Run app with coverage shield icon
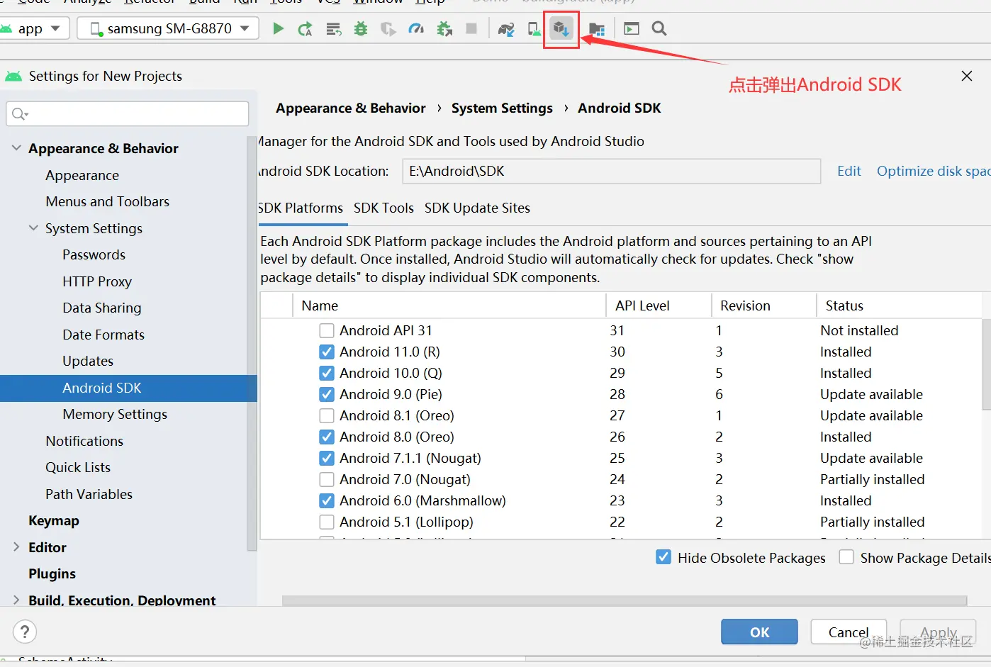This screenshot has height=667, width=991. click(x=388, y=28)
